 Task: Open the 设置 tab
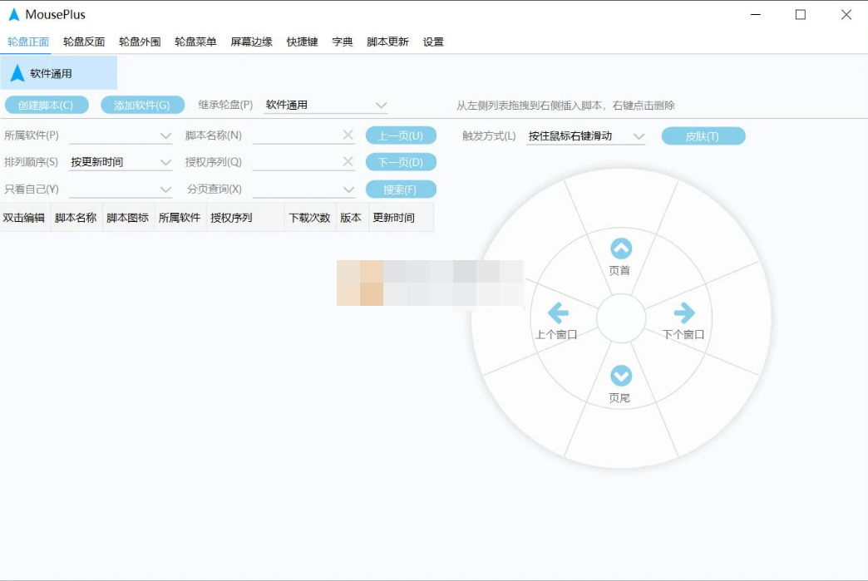(433, 41)
